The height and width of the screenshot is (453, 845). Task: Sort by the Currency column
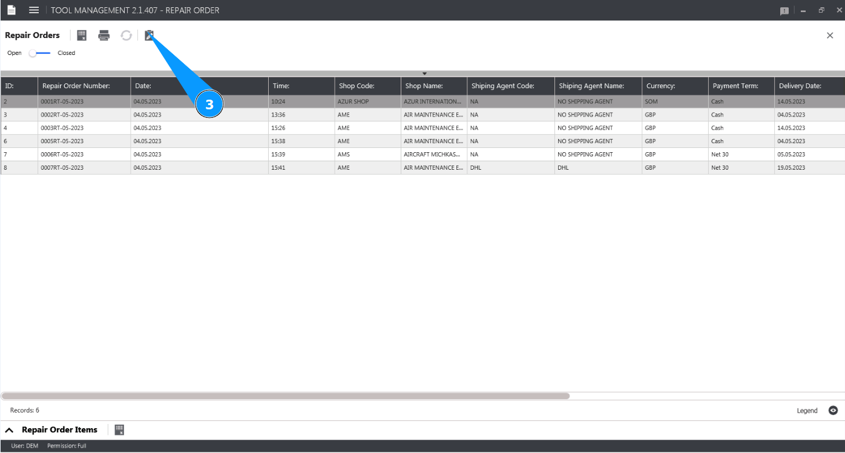(676, 86)
